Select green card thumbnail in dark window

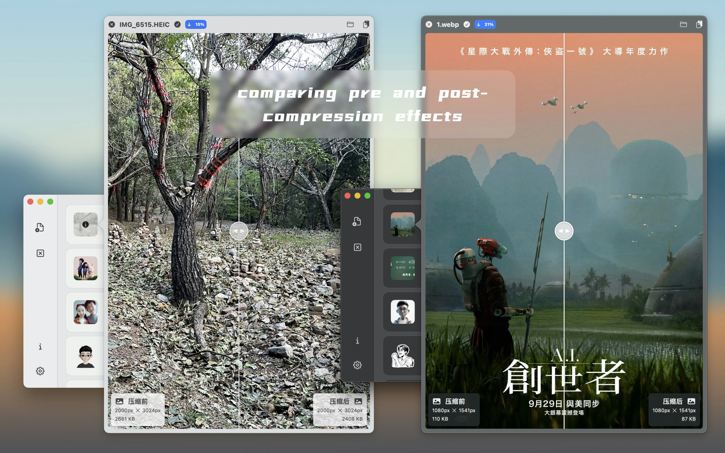coord(403,268)
